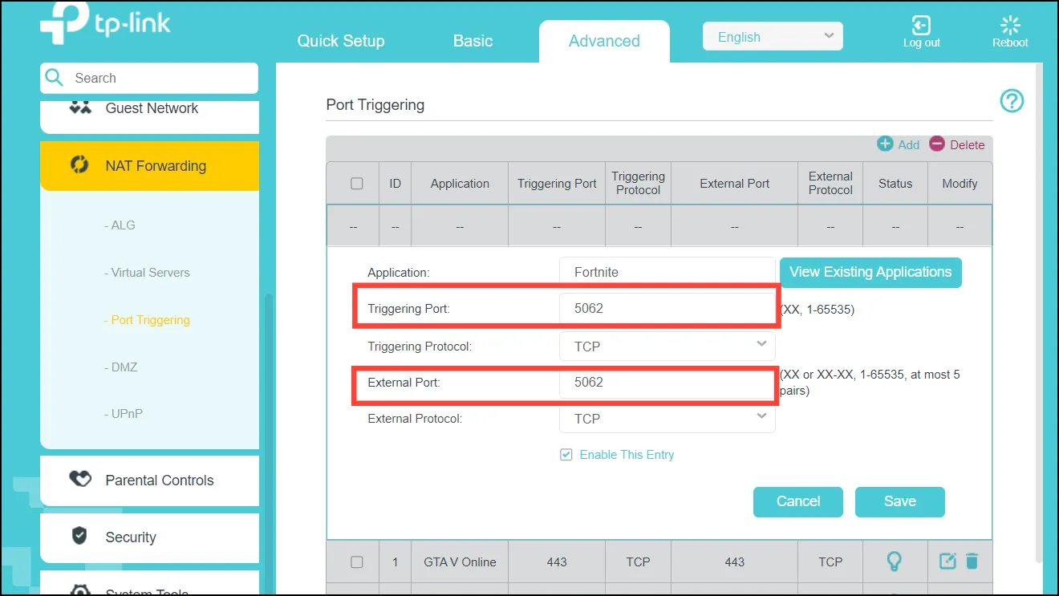Click the Application field containing Fortnite
Screen dimensions: 1059x596
[x=667, y=272]
